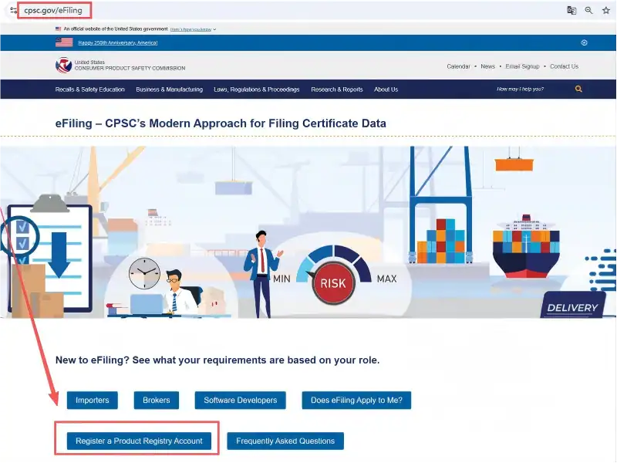Expand "Here's how you know" disclosure
The image size is (617, 463).
193,29
